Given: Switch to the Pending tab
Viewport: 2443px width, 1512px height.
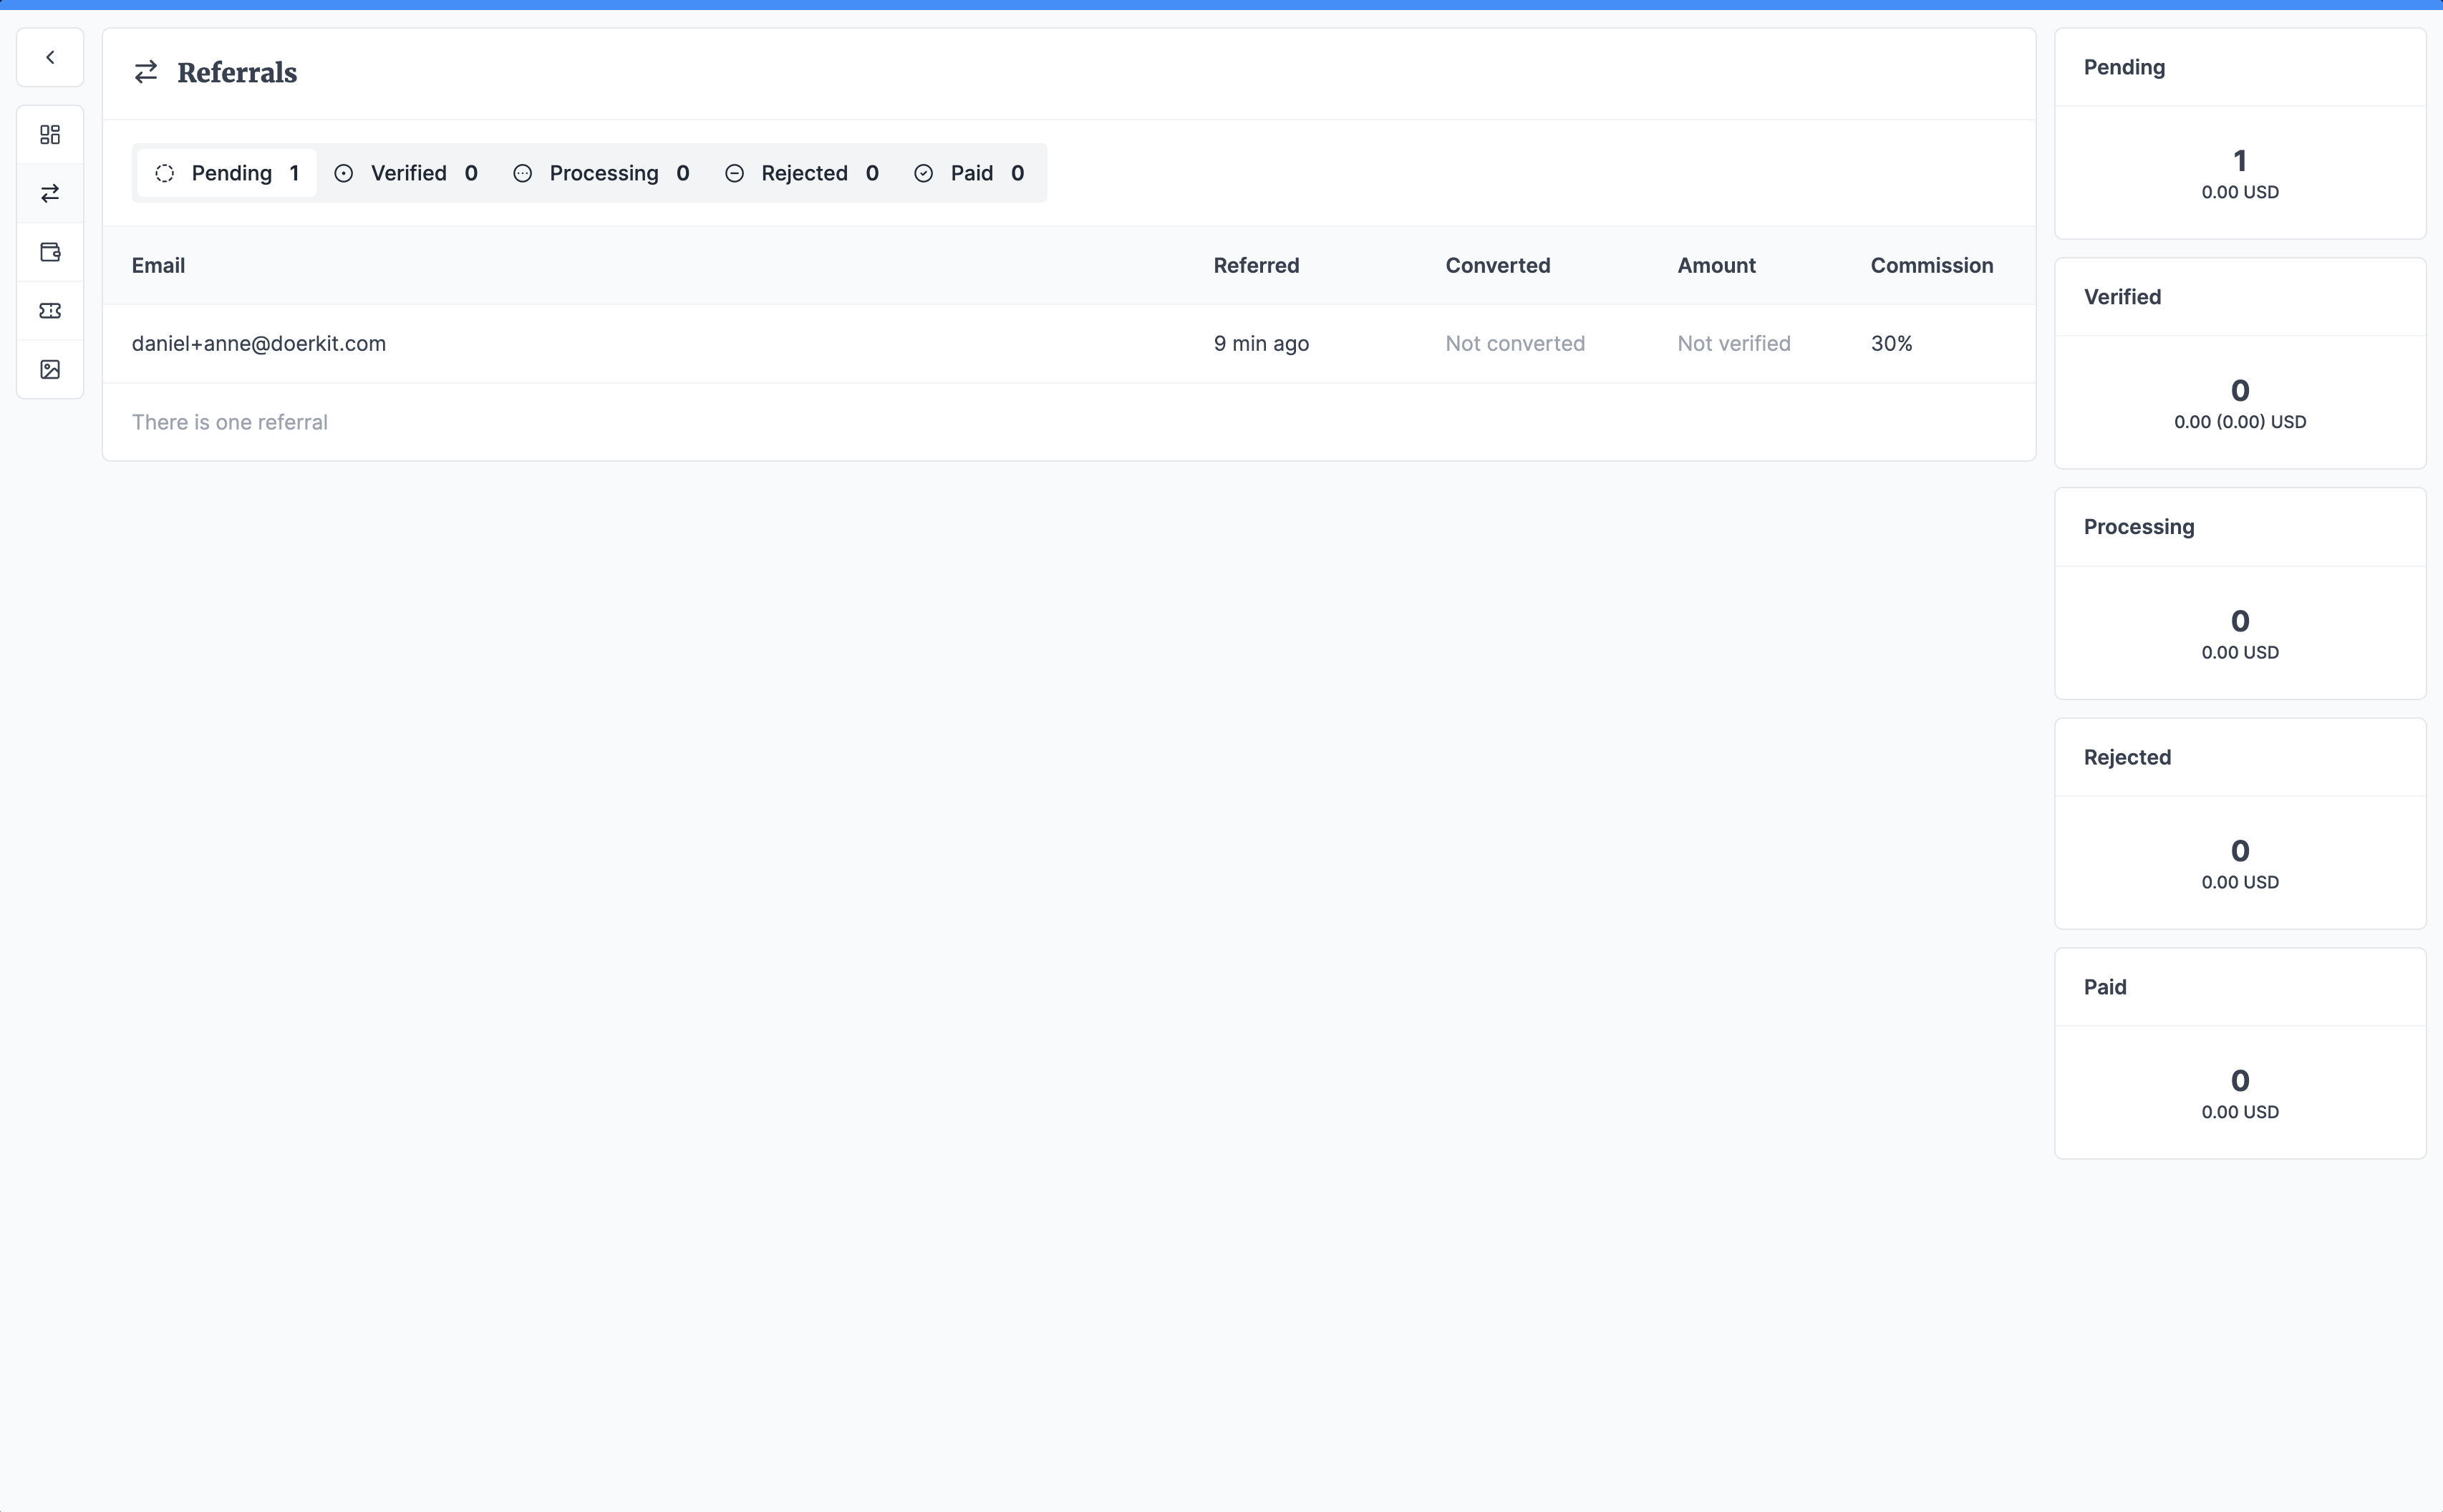Looking at the screenshot, I should (227, 173).
